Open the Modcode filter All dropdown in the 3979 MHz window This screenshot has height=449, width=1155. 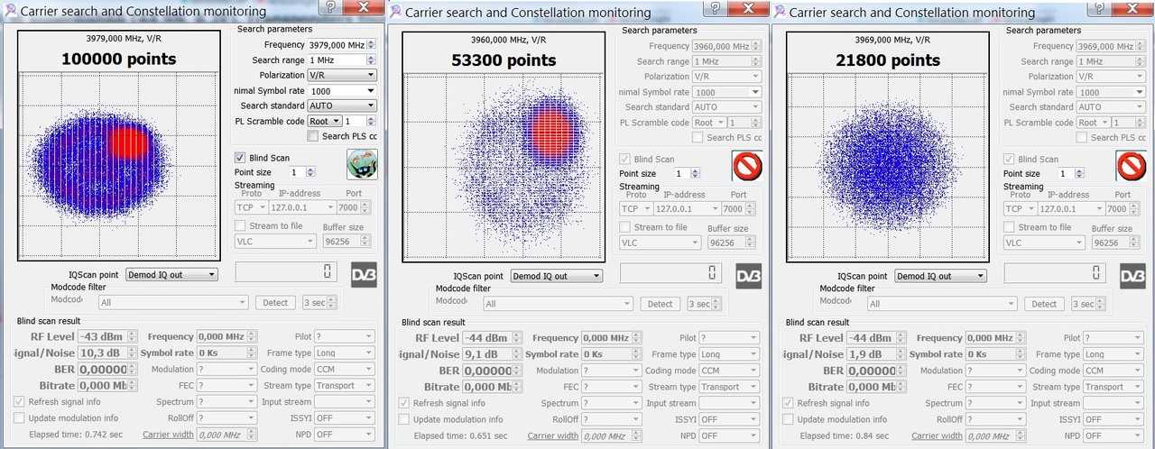(x=173, y=303)
